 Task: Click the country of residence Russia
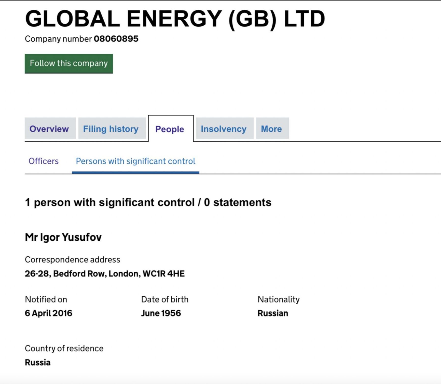point(38,362)
